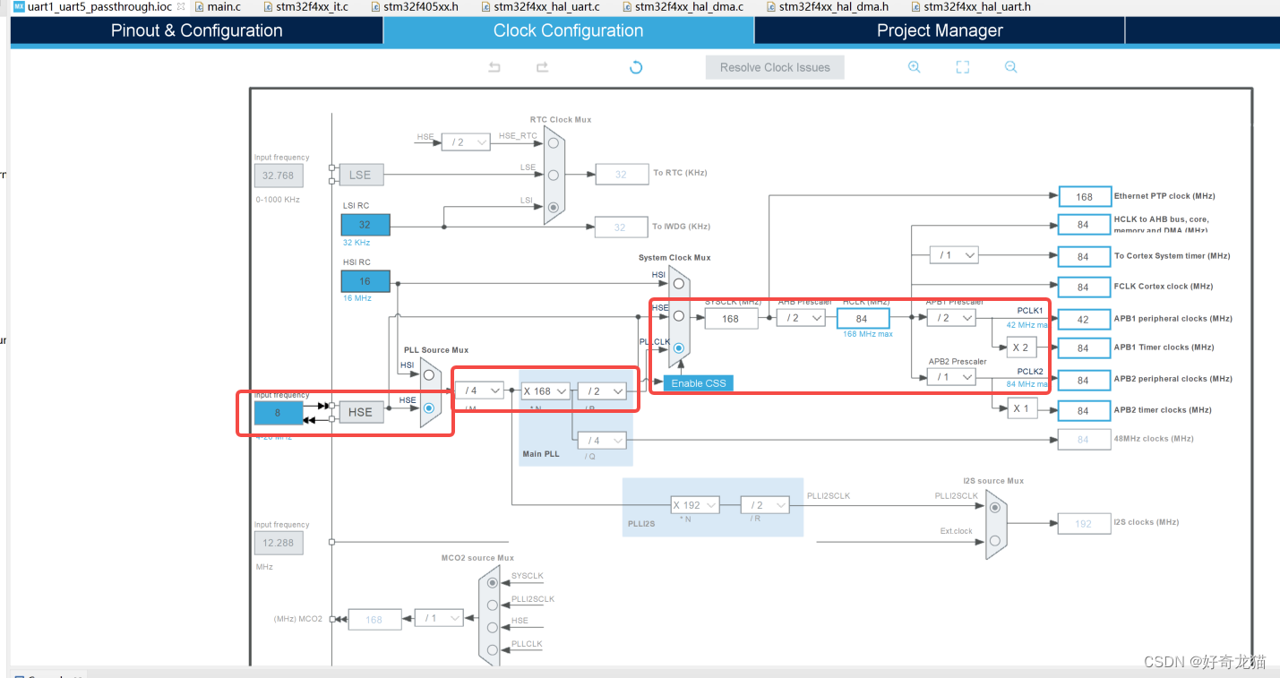Switch to Clock Configuration tab
This screenshot has height=678, width=1280.
(568, 30)
